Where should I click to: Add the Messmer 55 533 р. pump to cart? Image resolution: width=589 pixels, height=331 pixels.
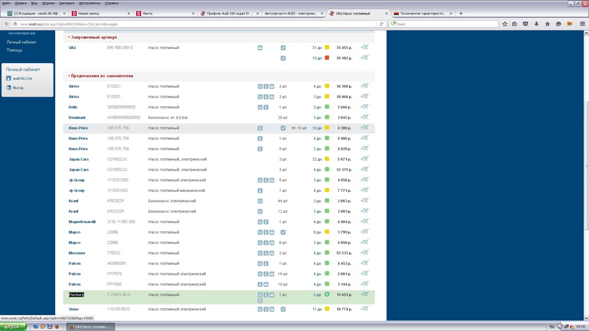tap(364, 253)
